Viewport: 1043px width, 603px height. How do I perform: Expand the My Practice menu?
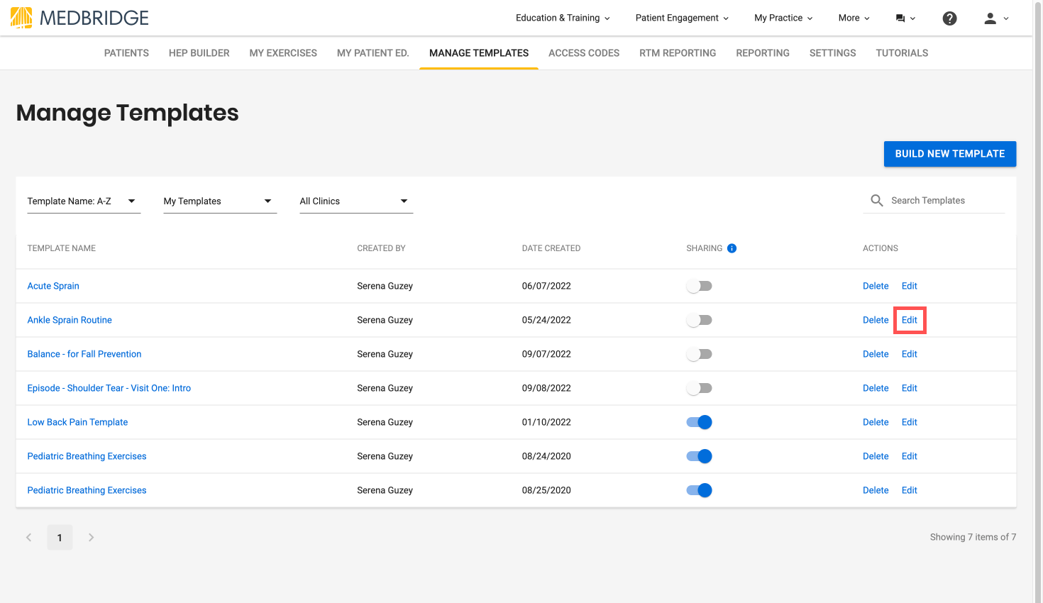(x=783, y=18)
